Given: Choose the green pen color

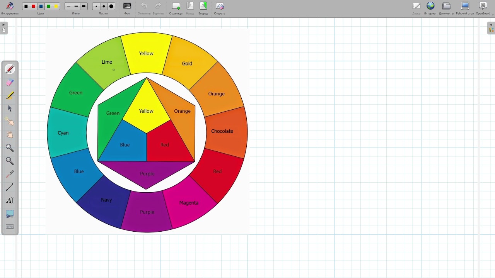Looking at the screenshot, I should pos(48,6).
